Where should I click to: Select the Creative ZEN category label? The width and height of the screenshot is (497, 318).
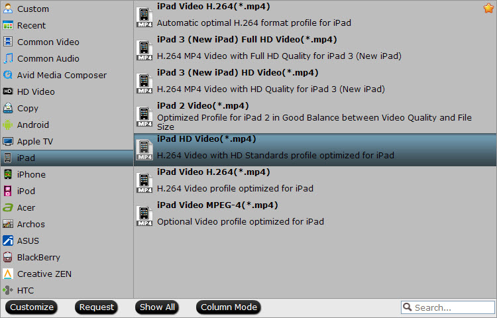pyautogui.click(x=44, y=274)
